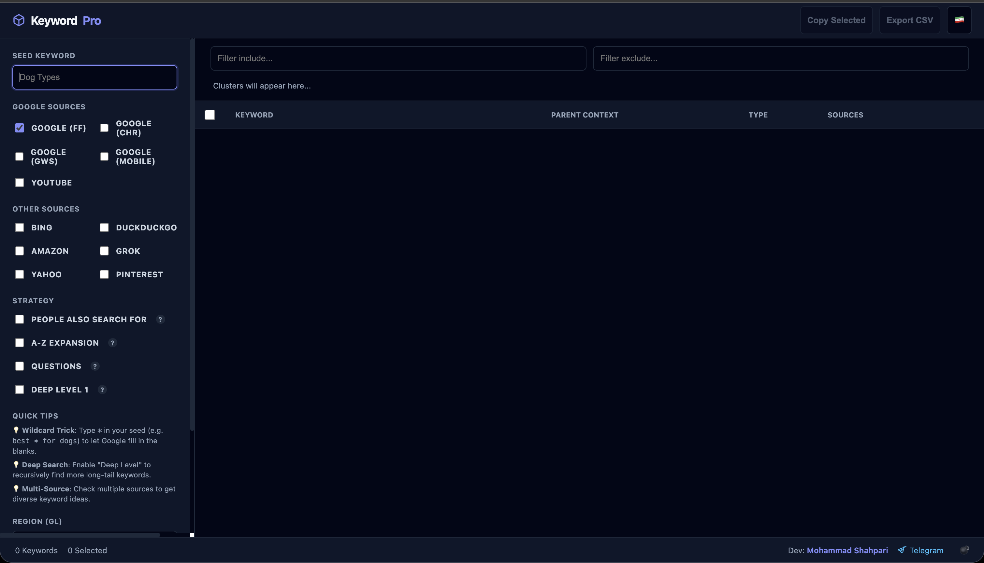The image size is (984, 563).
Task: Click the Telegram paper-plane icon
Action: pos(902,550)
